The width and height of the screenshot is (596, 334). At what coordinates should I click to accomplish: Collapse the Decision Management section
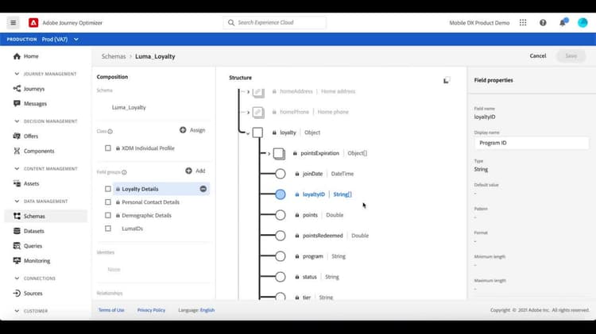click(x=17, y=121)
